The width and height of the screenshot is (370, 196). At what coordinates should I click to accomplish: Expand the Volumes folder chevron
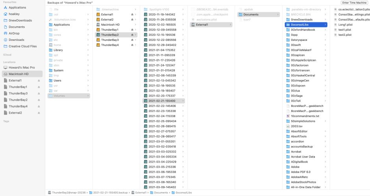[88, 96]
